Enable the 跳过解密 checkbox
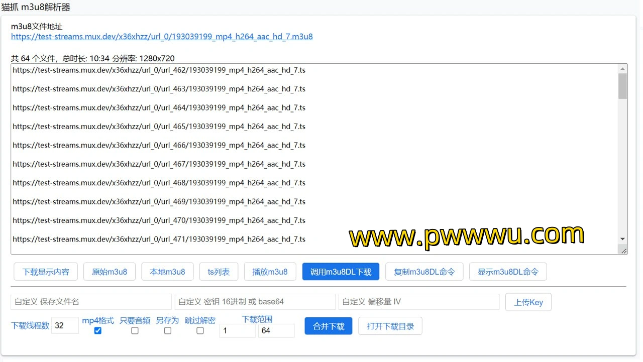Viewport: 643px width, 362px height. [x=200, y=330]
